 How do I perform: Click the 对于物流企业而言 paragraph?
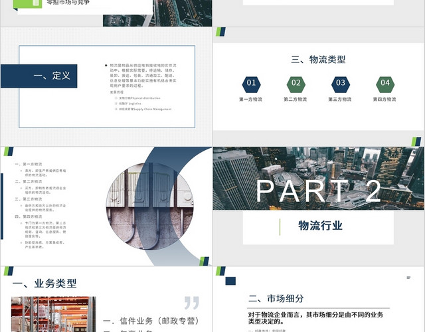(315, 318)
